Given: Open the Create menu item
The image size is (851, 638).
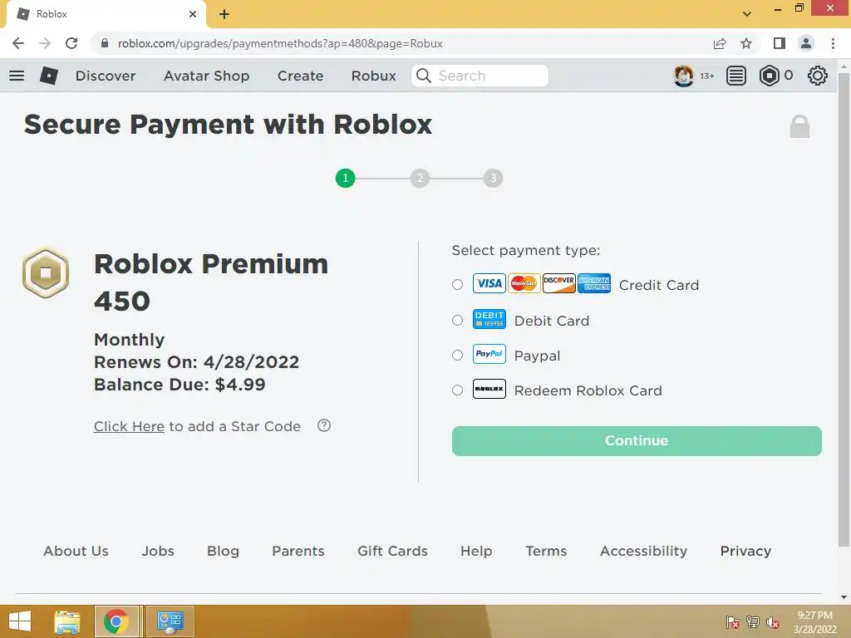Looking at the screenshot, I should point(300,76).
